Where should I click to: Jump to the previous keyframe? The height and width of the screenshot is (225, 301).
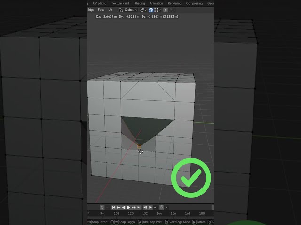click(x=119, y=207)
